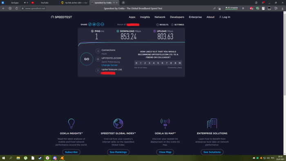
Task: Open a new browser tab
Action: (x=123, y=2)
